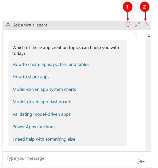Image resolution: width=158 pixels, height=168 pixels.
Task: Open How to create apps, portals, and tables
Action: point(51,65)
